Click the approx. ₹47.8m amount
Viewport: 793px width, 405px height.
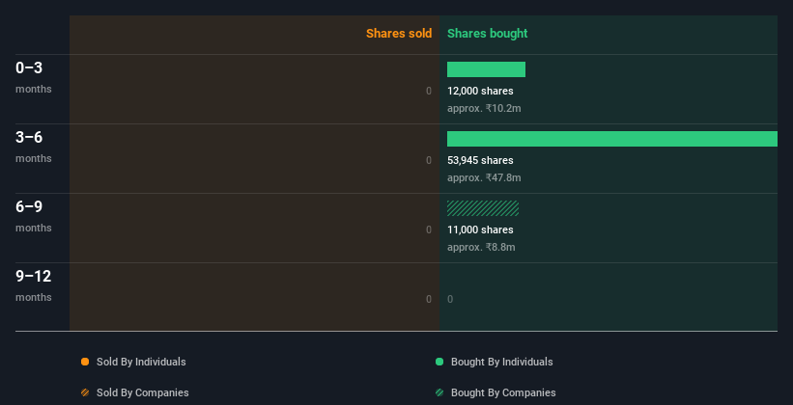click(x=484, y=177)
